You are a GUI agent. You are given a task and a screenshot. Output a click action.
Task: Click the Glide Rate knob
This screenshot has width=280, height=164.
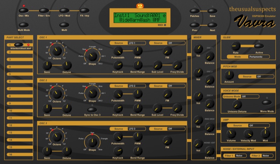[x=236, y=46]
